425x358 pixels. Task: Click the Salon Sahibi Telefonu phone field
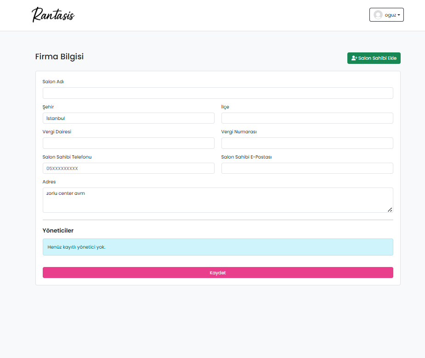tap(128, 168)
